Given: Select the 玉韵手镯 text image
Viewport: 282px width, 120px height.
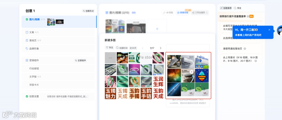Looking at the screenshot, I should coord(134,93).
